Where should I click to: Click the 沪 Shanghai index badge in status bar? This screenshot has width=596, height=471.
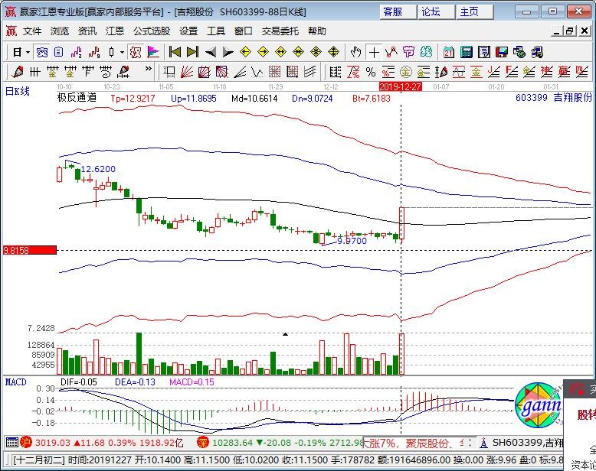26,443
